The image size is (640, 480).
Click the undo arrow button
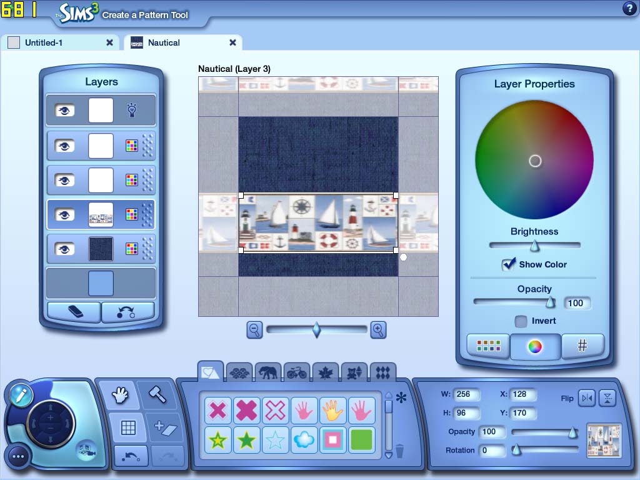(x=131, y=457)
